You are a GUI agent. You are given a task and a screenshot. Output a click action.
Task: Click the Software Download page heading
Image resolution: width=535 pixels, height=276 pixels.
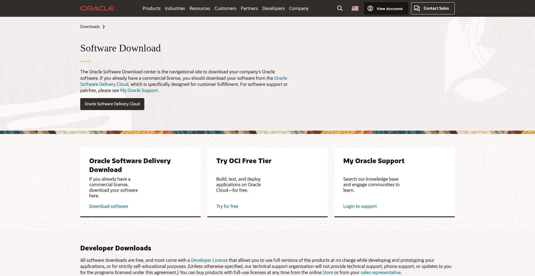click(120, 48)
